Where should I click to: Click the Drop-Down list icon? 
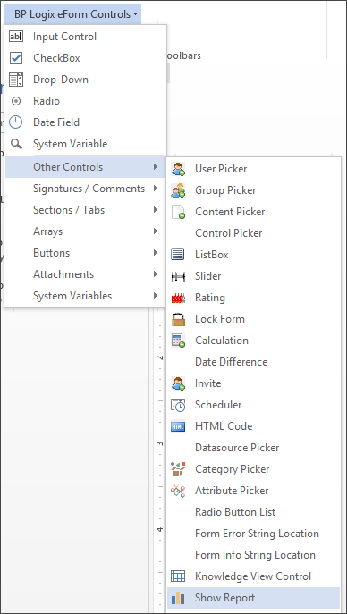pyautogui.click(x=16, y=80)
